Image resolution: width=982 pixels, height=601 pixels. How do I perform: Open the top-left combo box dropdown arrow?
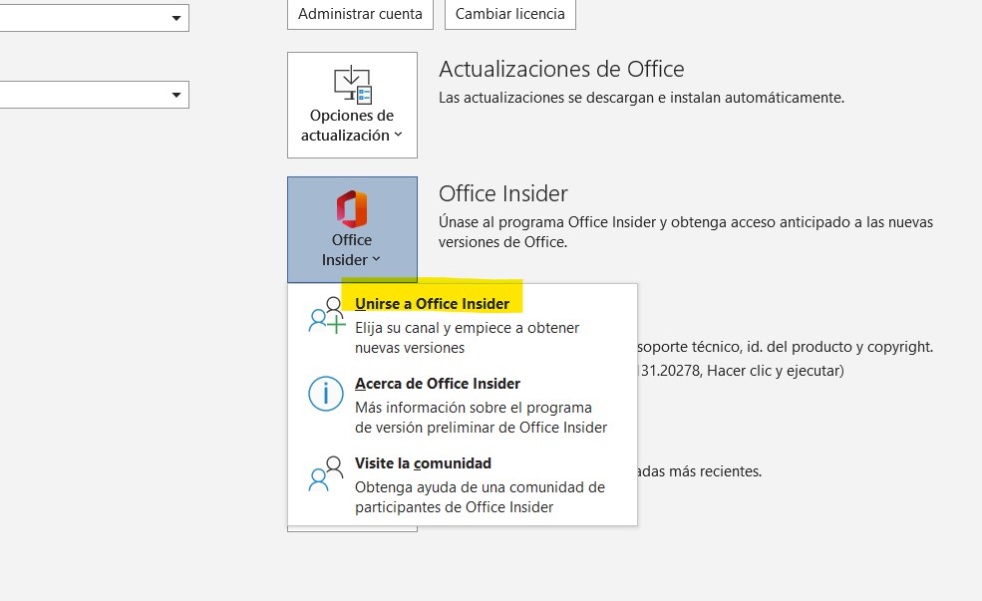click(176, 17)
